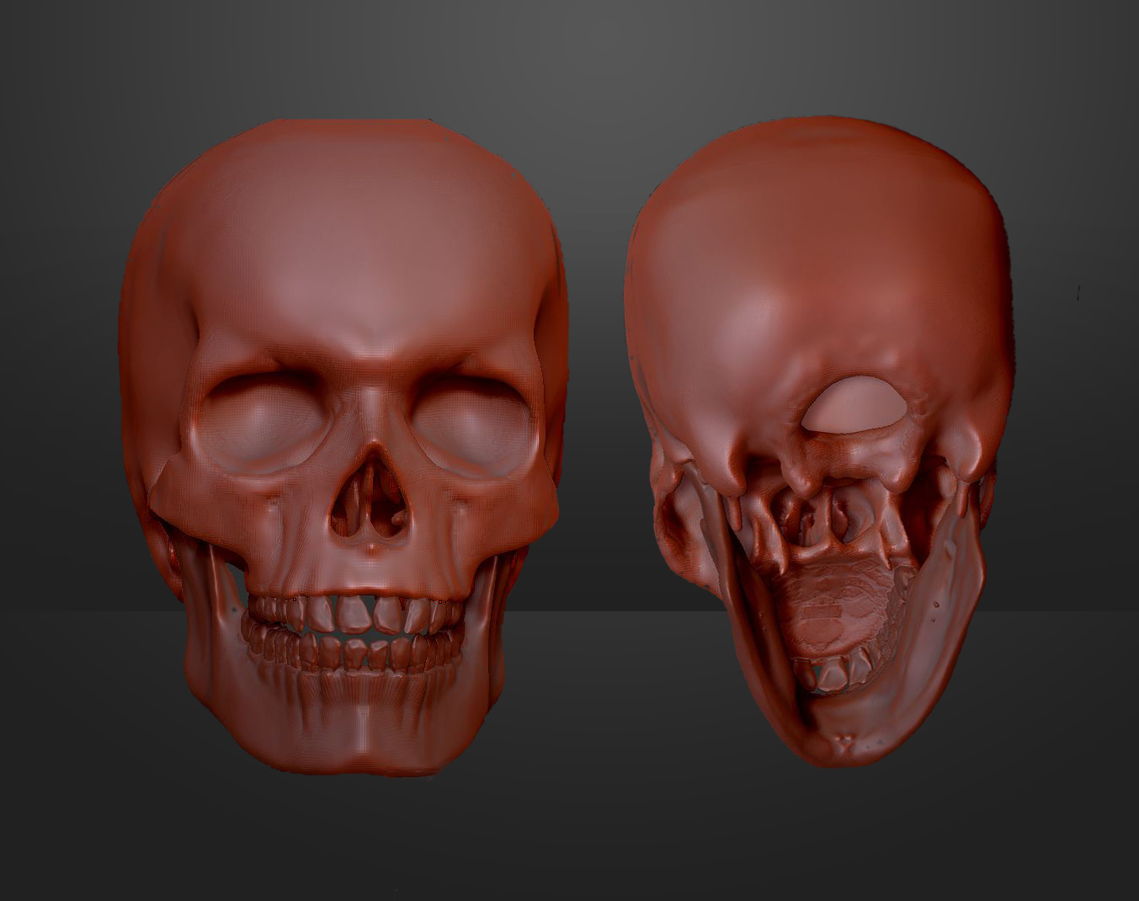Click the background area above the right skull
The image size is (1139, 901).
[x=842, y=59]
